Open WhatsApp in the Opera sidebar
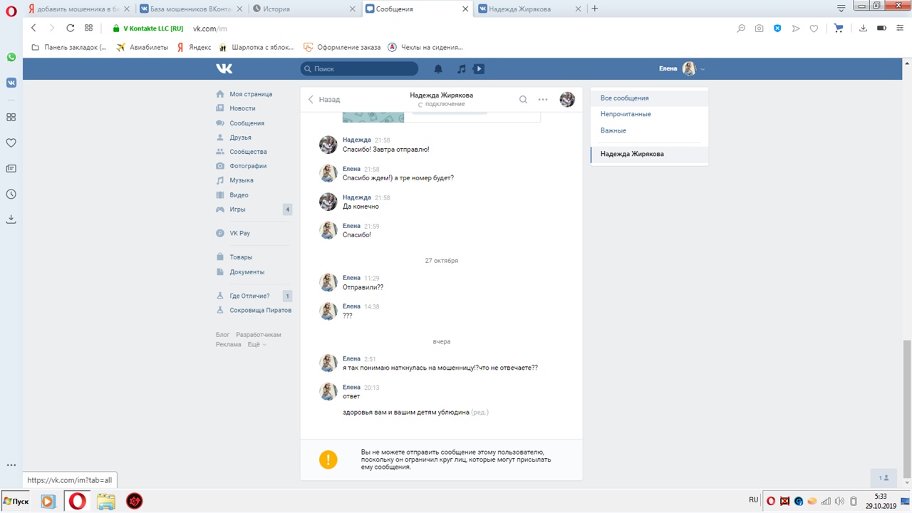Image resolution: width=912 pixels, height=513 pixels. point(11,57)
